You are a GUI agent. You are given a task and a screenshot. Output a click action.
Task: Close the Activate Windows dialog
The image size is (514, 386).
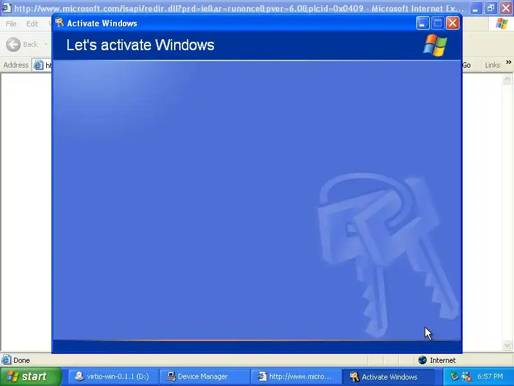453,23
